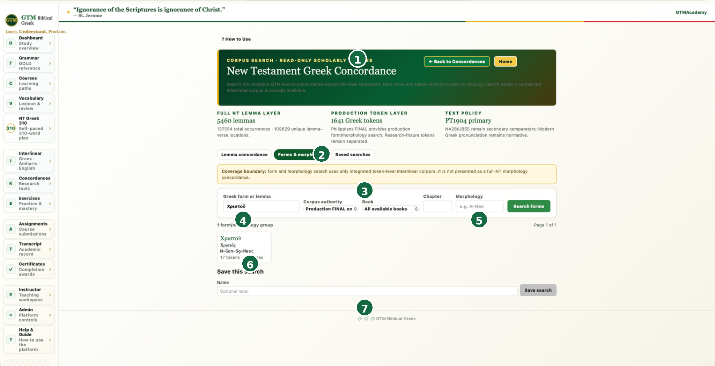
Task: Click the Greek form or lemma input field
Action: pyautogui.click(x=261, y=206)
